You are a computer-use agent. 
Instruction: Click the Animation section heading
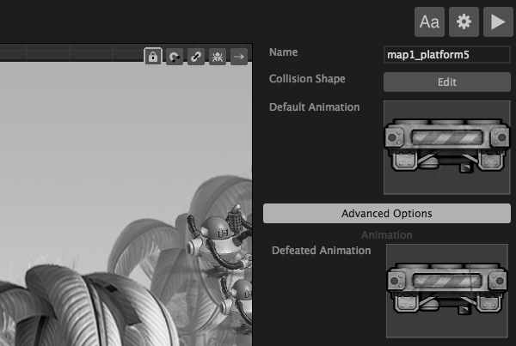point(386,234)
